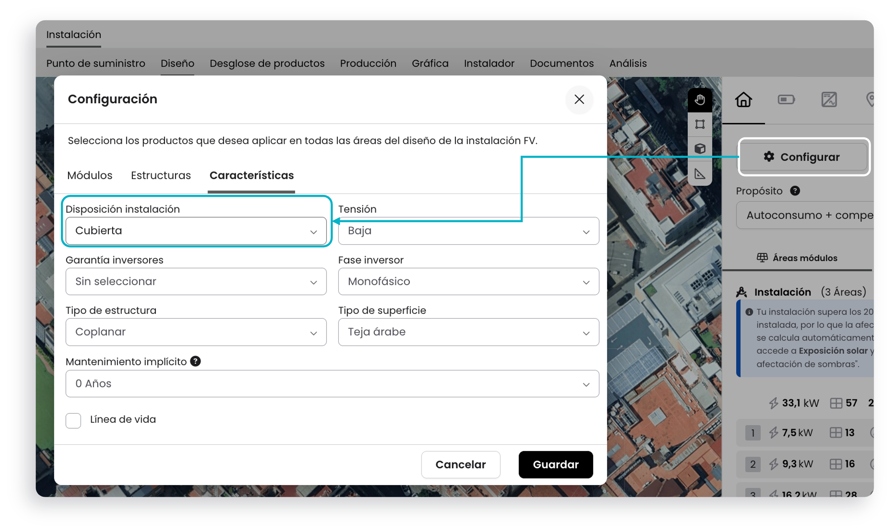The height and width of the screenshot is (532, 894).
Task: Open the Instalador tab
Action: click(489, 63)
